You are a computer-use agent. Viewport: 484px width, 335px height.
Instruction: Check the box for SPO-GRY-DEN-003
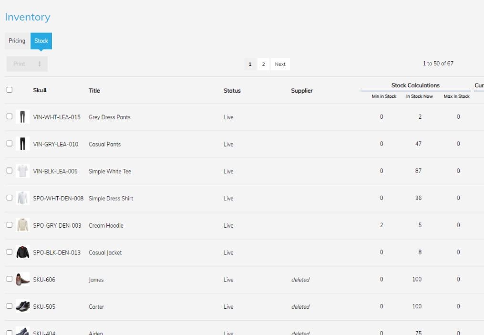[x=10, y=225]
